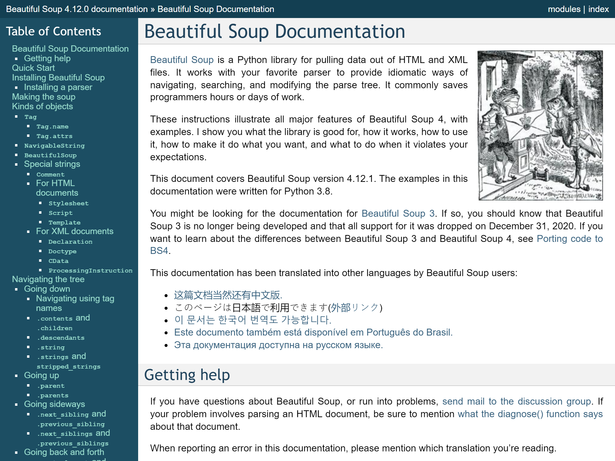615x461 pixels.
Task: Click the Beautiful Soup link in intro paragraph
Action: pyautogui.click(x=182, y=60)
